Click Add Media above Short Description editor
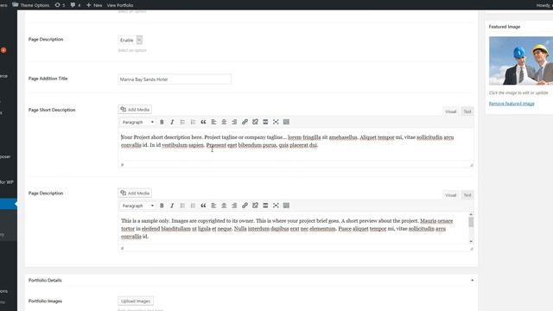Image resolution: width=553 pixels, height=311 pixels. point(135,110)
